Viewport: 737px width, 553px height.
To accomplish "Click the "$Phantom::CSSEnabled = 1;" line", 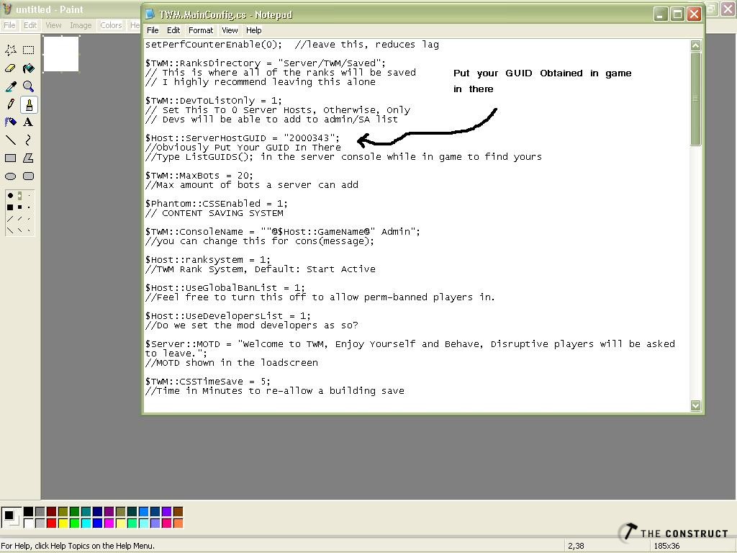I will point(217,204).
